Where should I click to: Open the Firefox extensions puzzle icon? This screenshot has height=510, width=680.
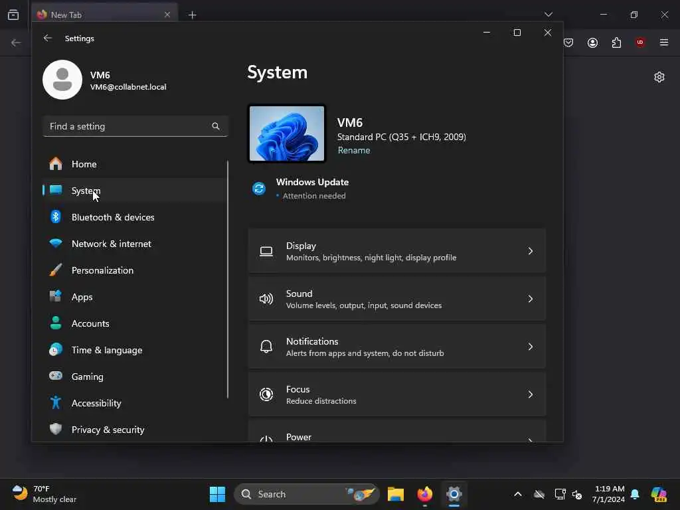click(x=616, y=42)
